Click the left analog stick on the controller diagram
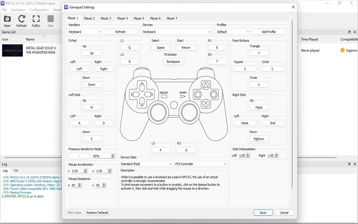The width and height of the screenshot is (358, 224). coord(158,112)
